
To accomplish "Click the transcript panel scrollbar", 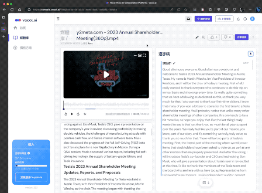I will (253, 65).
